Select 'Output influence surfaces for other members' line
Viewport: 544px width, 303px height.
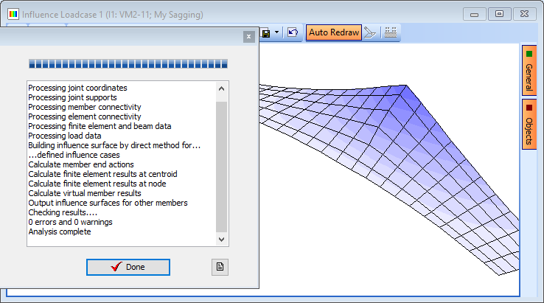click(108, 203)
